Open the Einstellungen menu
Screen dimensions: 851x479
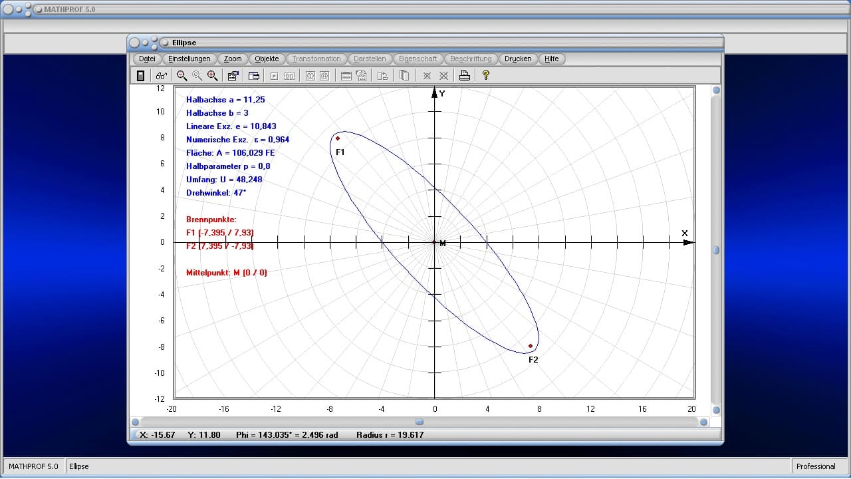(x=189, y=59)
